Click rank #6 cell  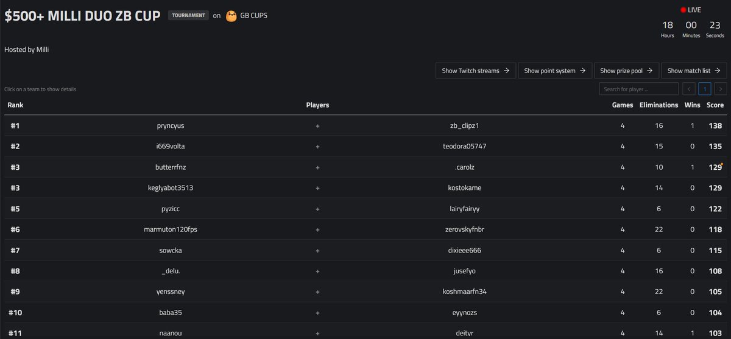pos(15,229)
